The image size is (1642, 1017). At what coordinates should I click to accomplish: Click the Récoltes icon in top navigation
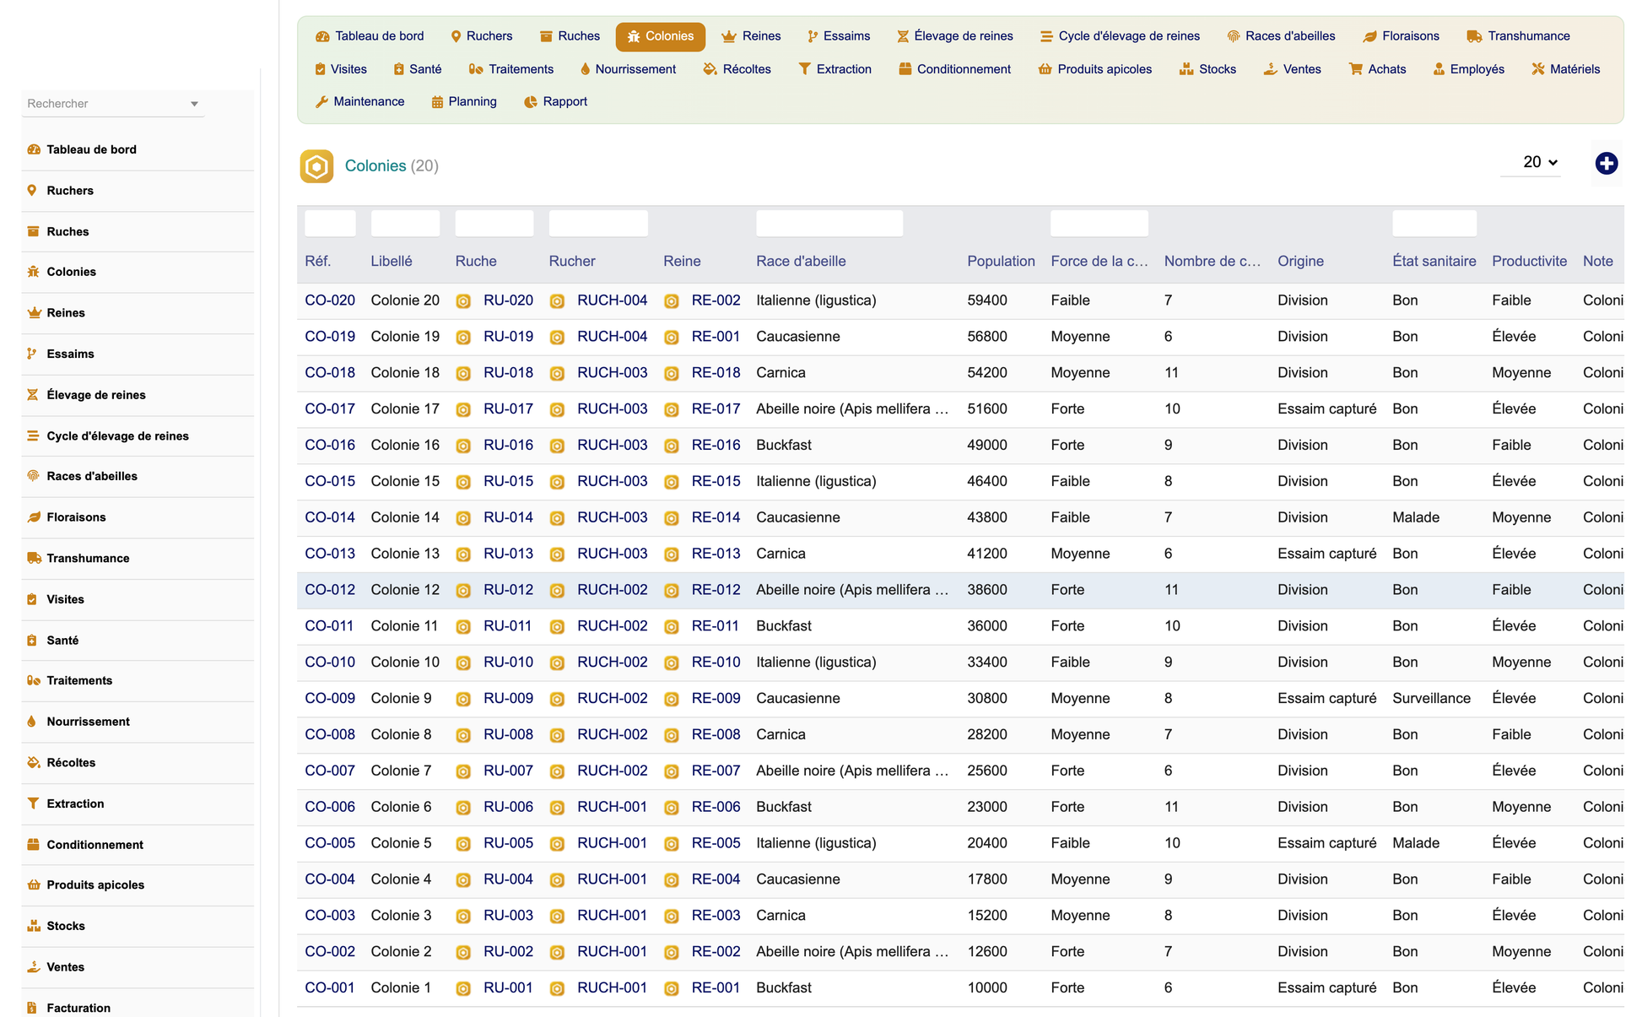(710, 69)
